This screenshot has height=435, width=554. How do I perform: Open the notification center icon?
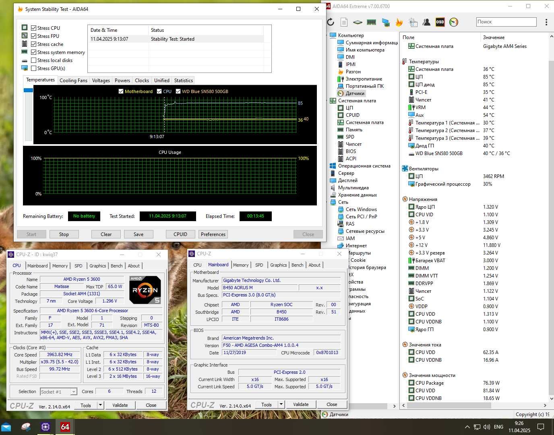(541, 427)
